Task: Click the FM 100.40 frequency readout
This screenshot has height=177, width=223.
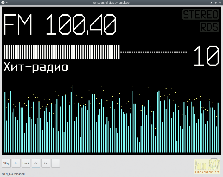Action: pos(60,24)
